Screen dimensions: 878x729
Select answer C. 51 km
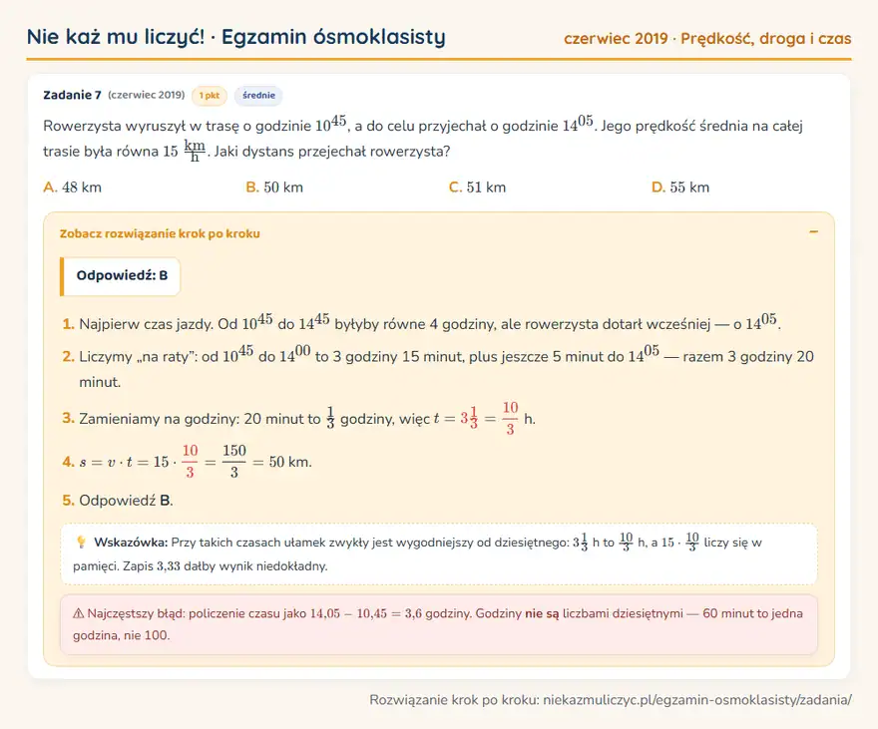[x=477, y=187]
